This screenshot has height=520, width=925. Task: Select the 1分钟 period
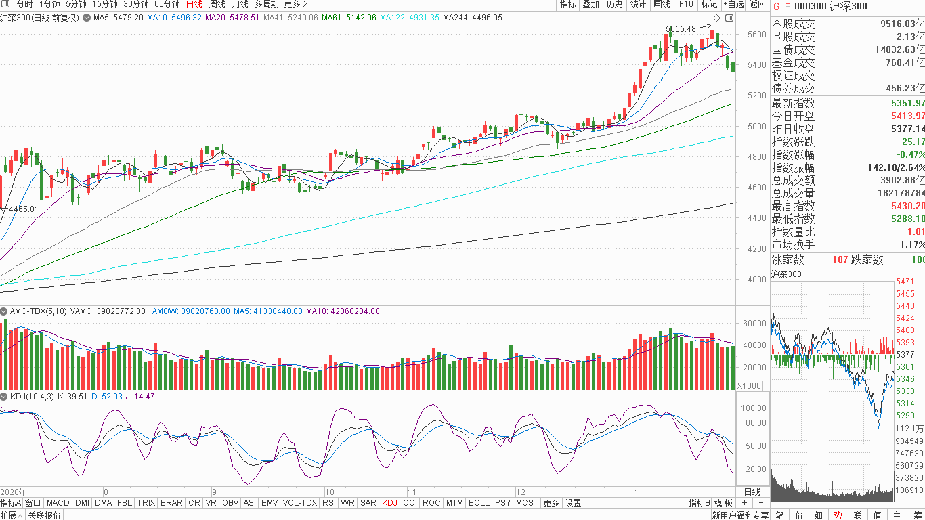49,4
